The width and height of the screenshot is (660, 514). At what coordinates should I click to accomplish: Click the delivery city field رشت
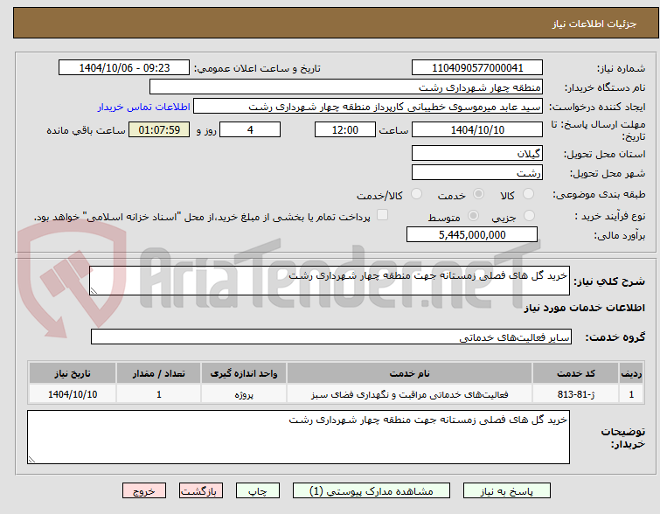(x=477, y=172)
